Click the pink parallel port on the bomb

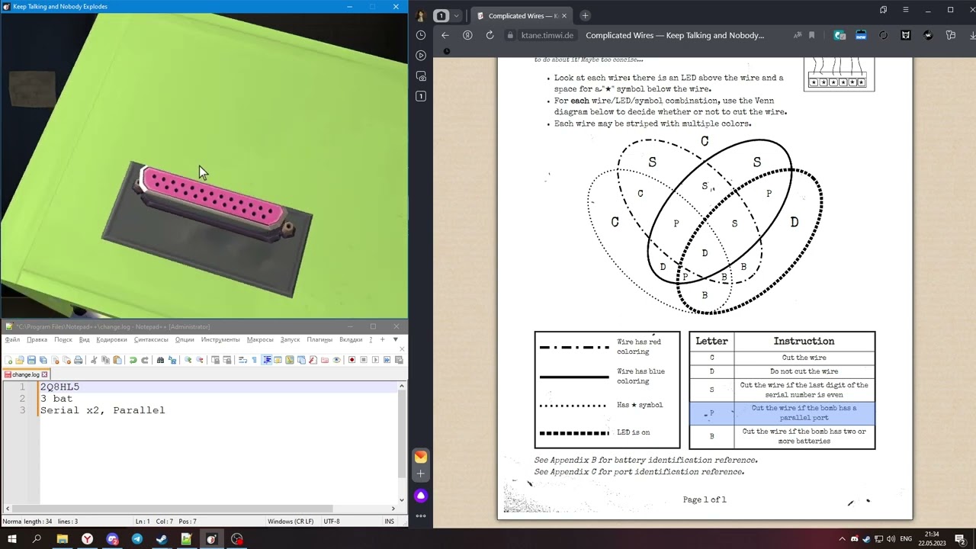(x=212, y=197)
